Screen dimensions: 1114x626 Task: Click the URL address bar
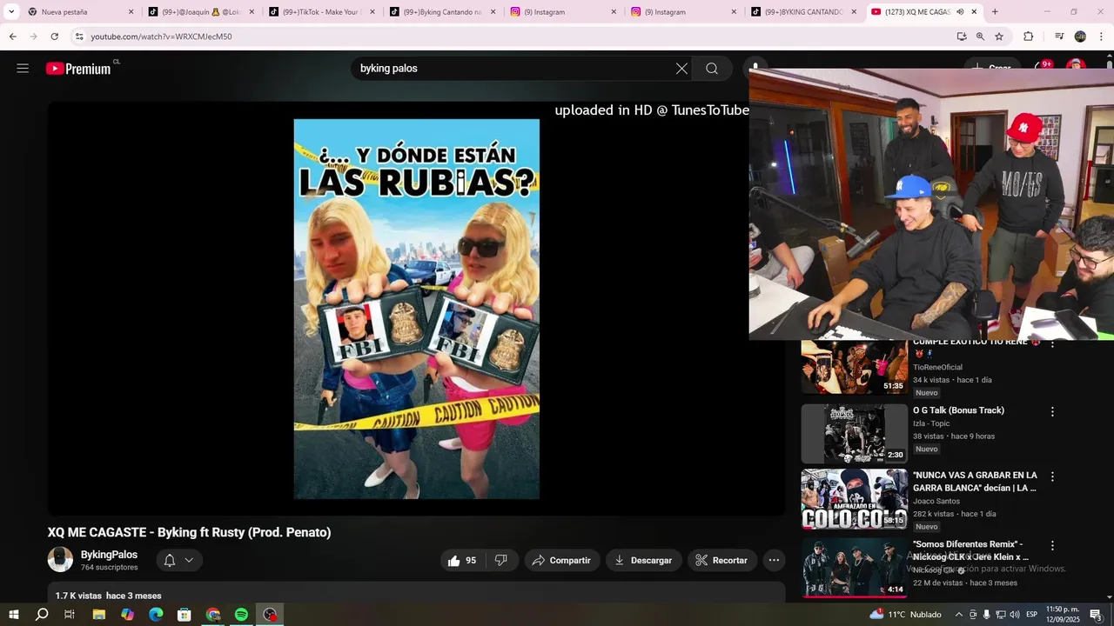pyautogui.click(x=513, y=37)
